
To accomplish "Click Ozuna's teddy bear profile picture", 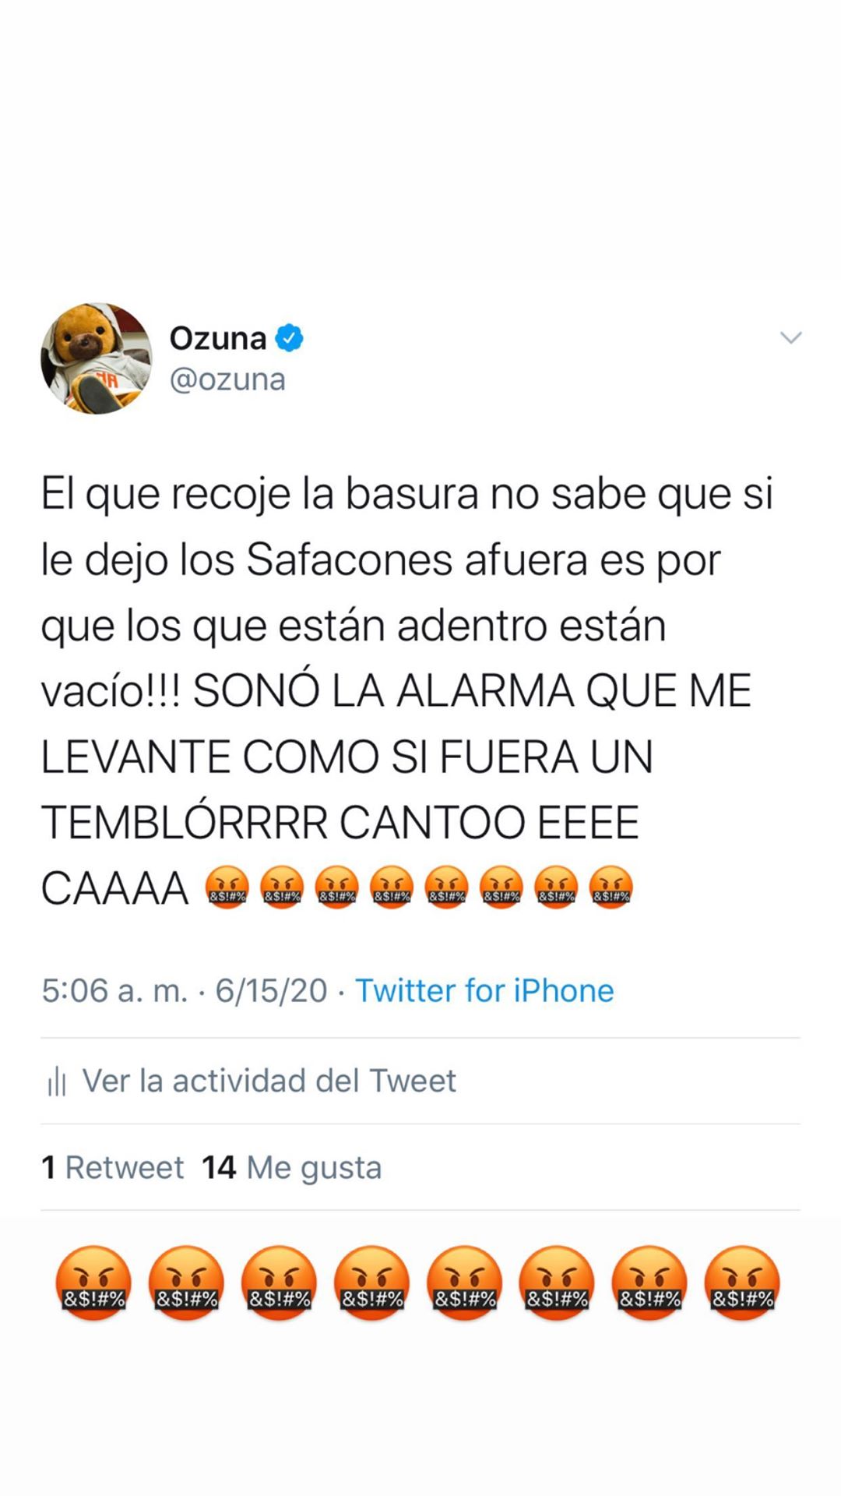I will [97, 358].
